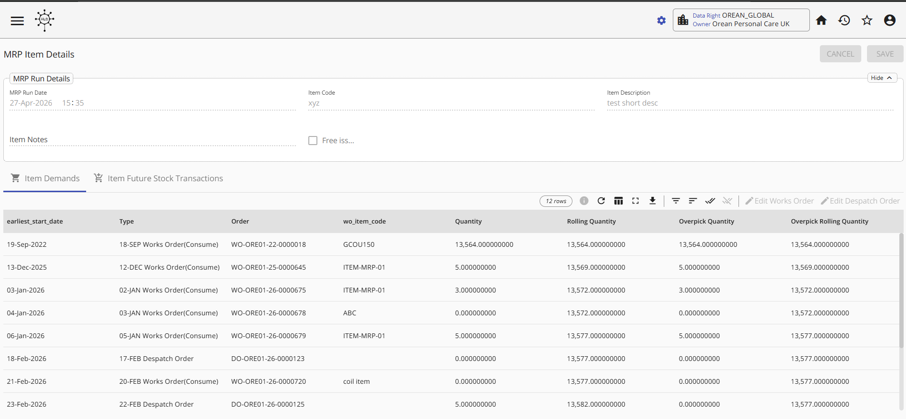The width and height of the screenshot is (906, 419).
Task: Go to home via house icon
Action: coord(821,20)
